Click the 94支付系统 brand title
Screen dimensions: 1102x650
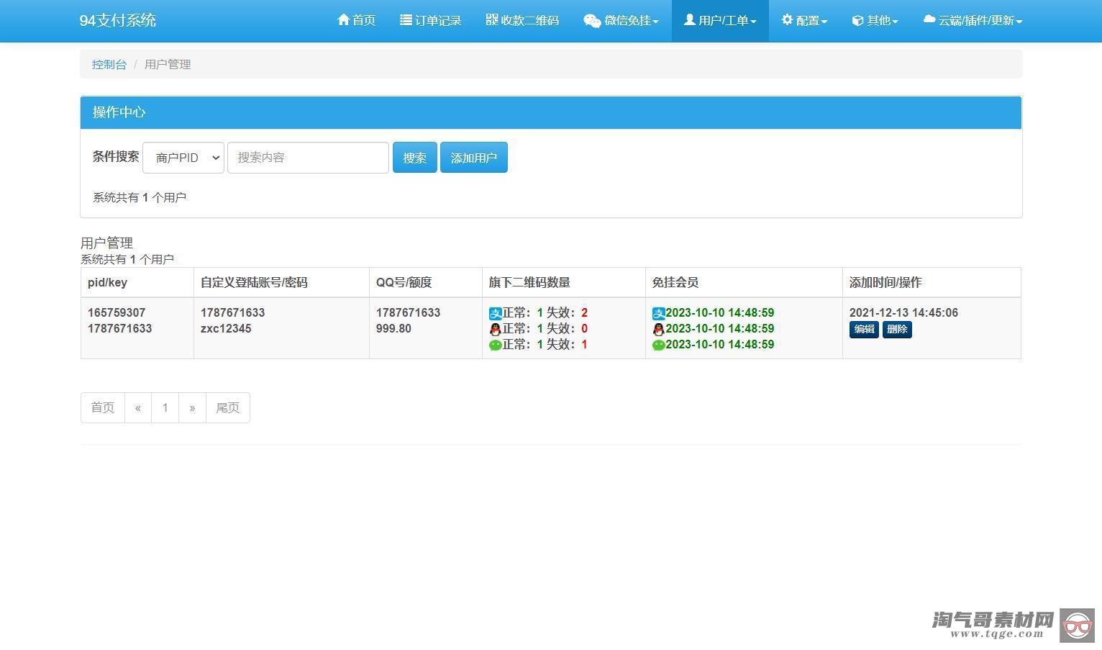tap(118, 20)
